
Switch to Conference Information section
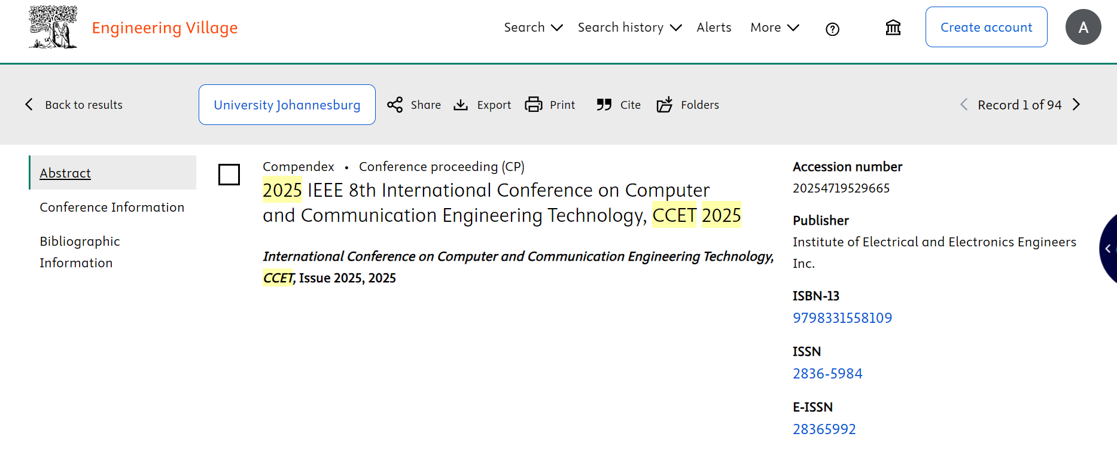coord(112,207)
